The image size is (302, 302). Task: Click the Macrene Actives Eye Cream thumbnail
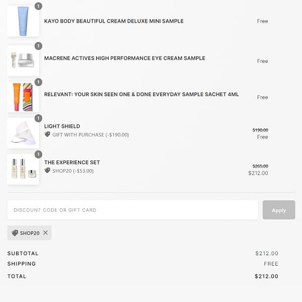(23, 60)
